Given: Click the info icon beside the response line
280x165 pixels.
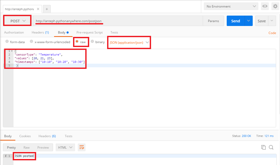Looking at the screenshot, I should click(6, 156).
